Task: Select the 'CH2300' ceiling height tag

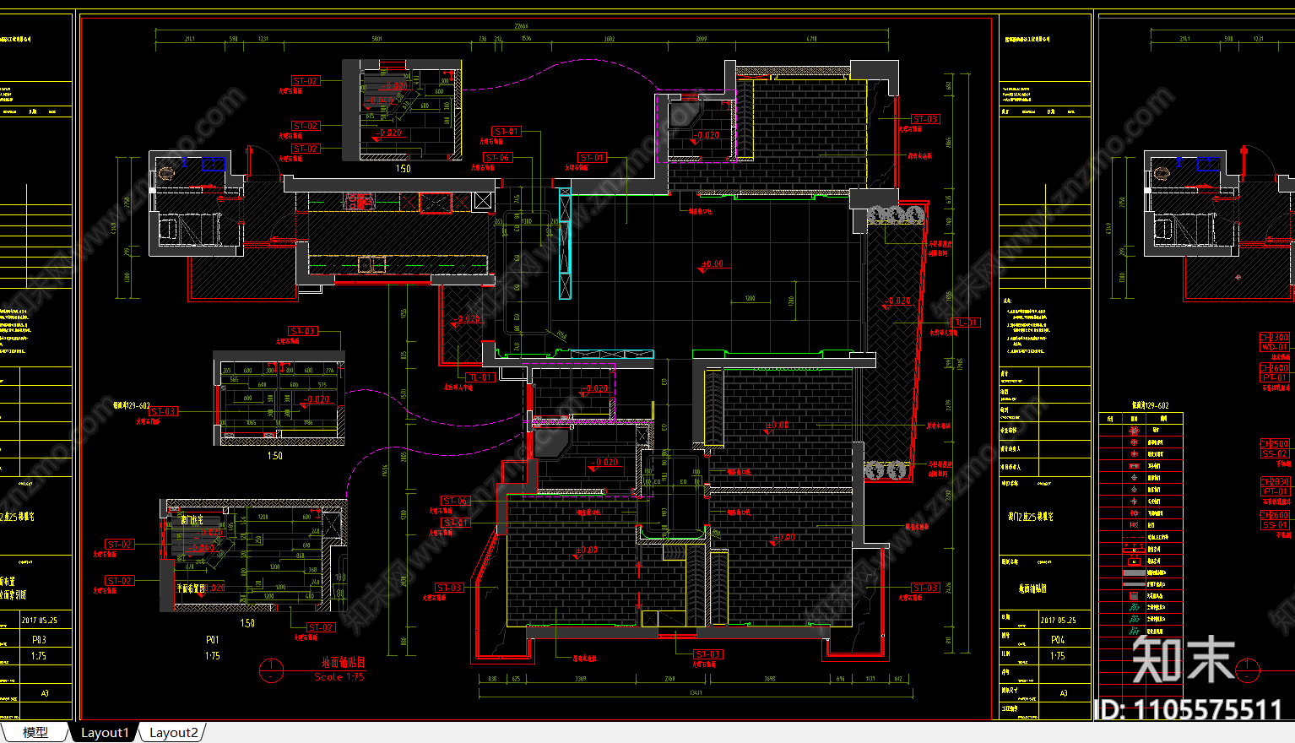Action: pos(1275,338)
